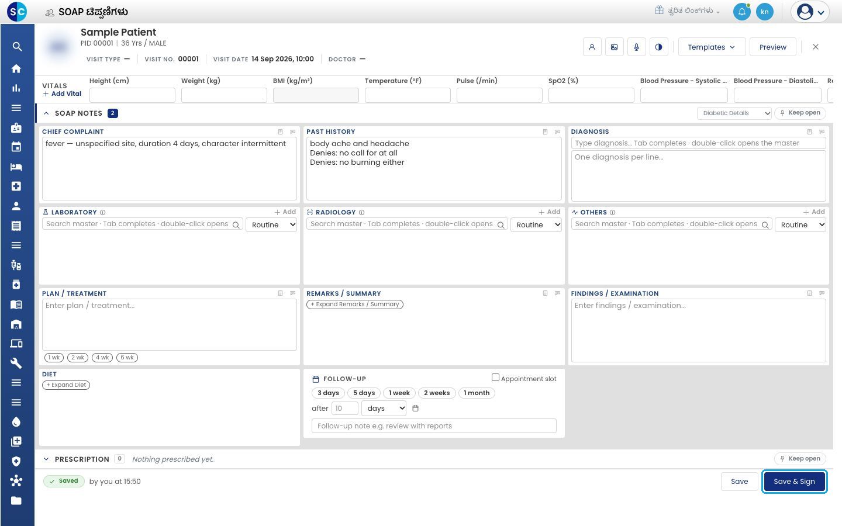Screen dimensions: 842x526
Task: Open the bed (inpatient) icon in sidebar
Action: [16, 167]
